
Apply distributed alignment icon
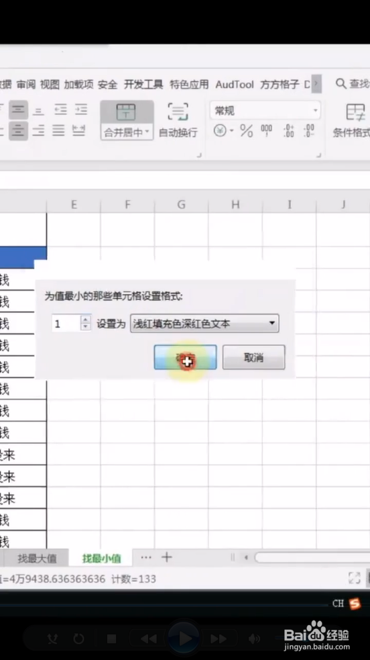coord(78,130)
